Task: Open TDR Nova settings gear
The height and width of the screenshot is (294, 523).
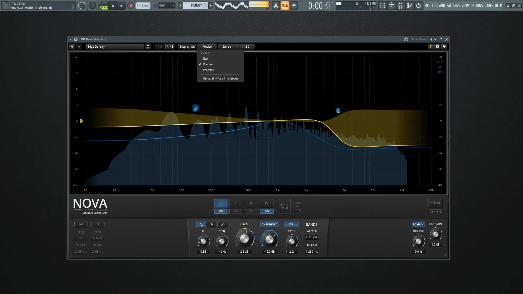Action: point(437,47)
